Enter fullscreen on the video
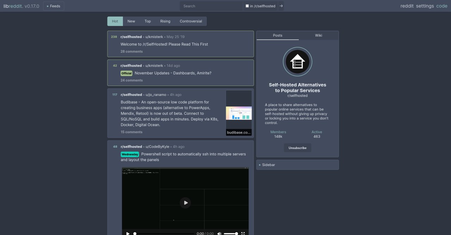 [243, 233]
